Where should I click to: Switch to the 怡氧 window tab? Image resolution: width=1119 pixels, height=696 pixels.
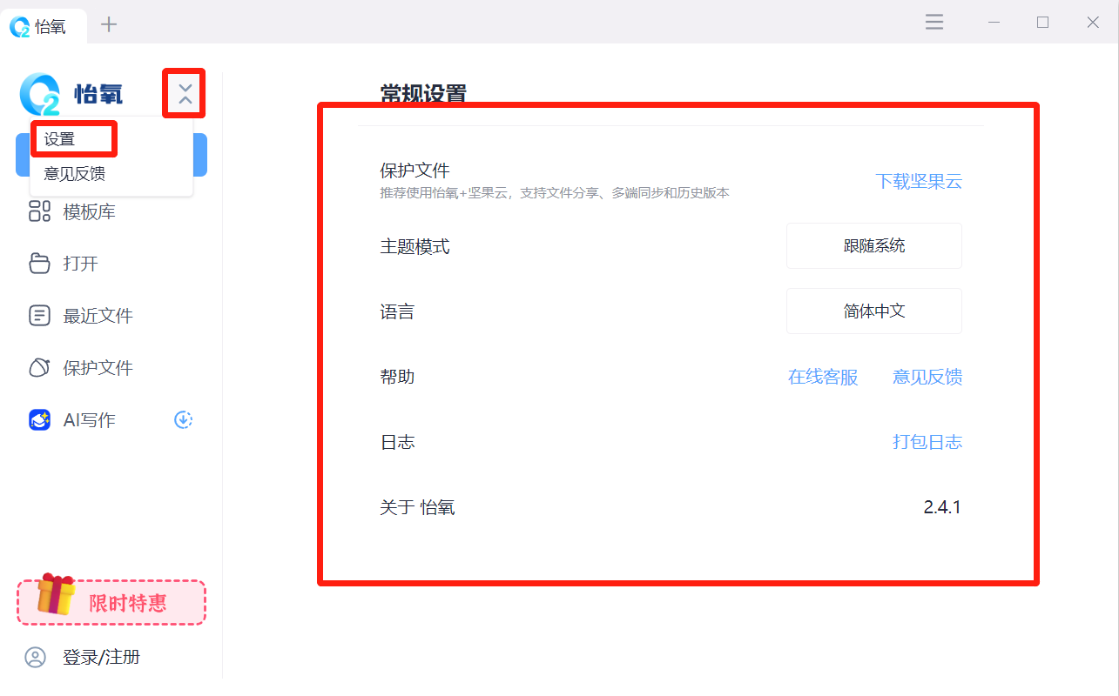point(44,26)
